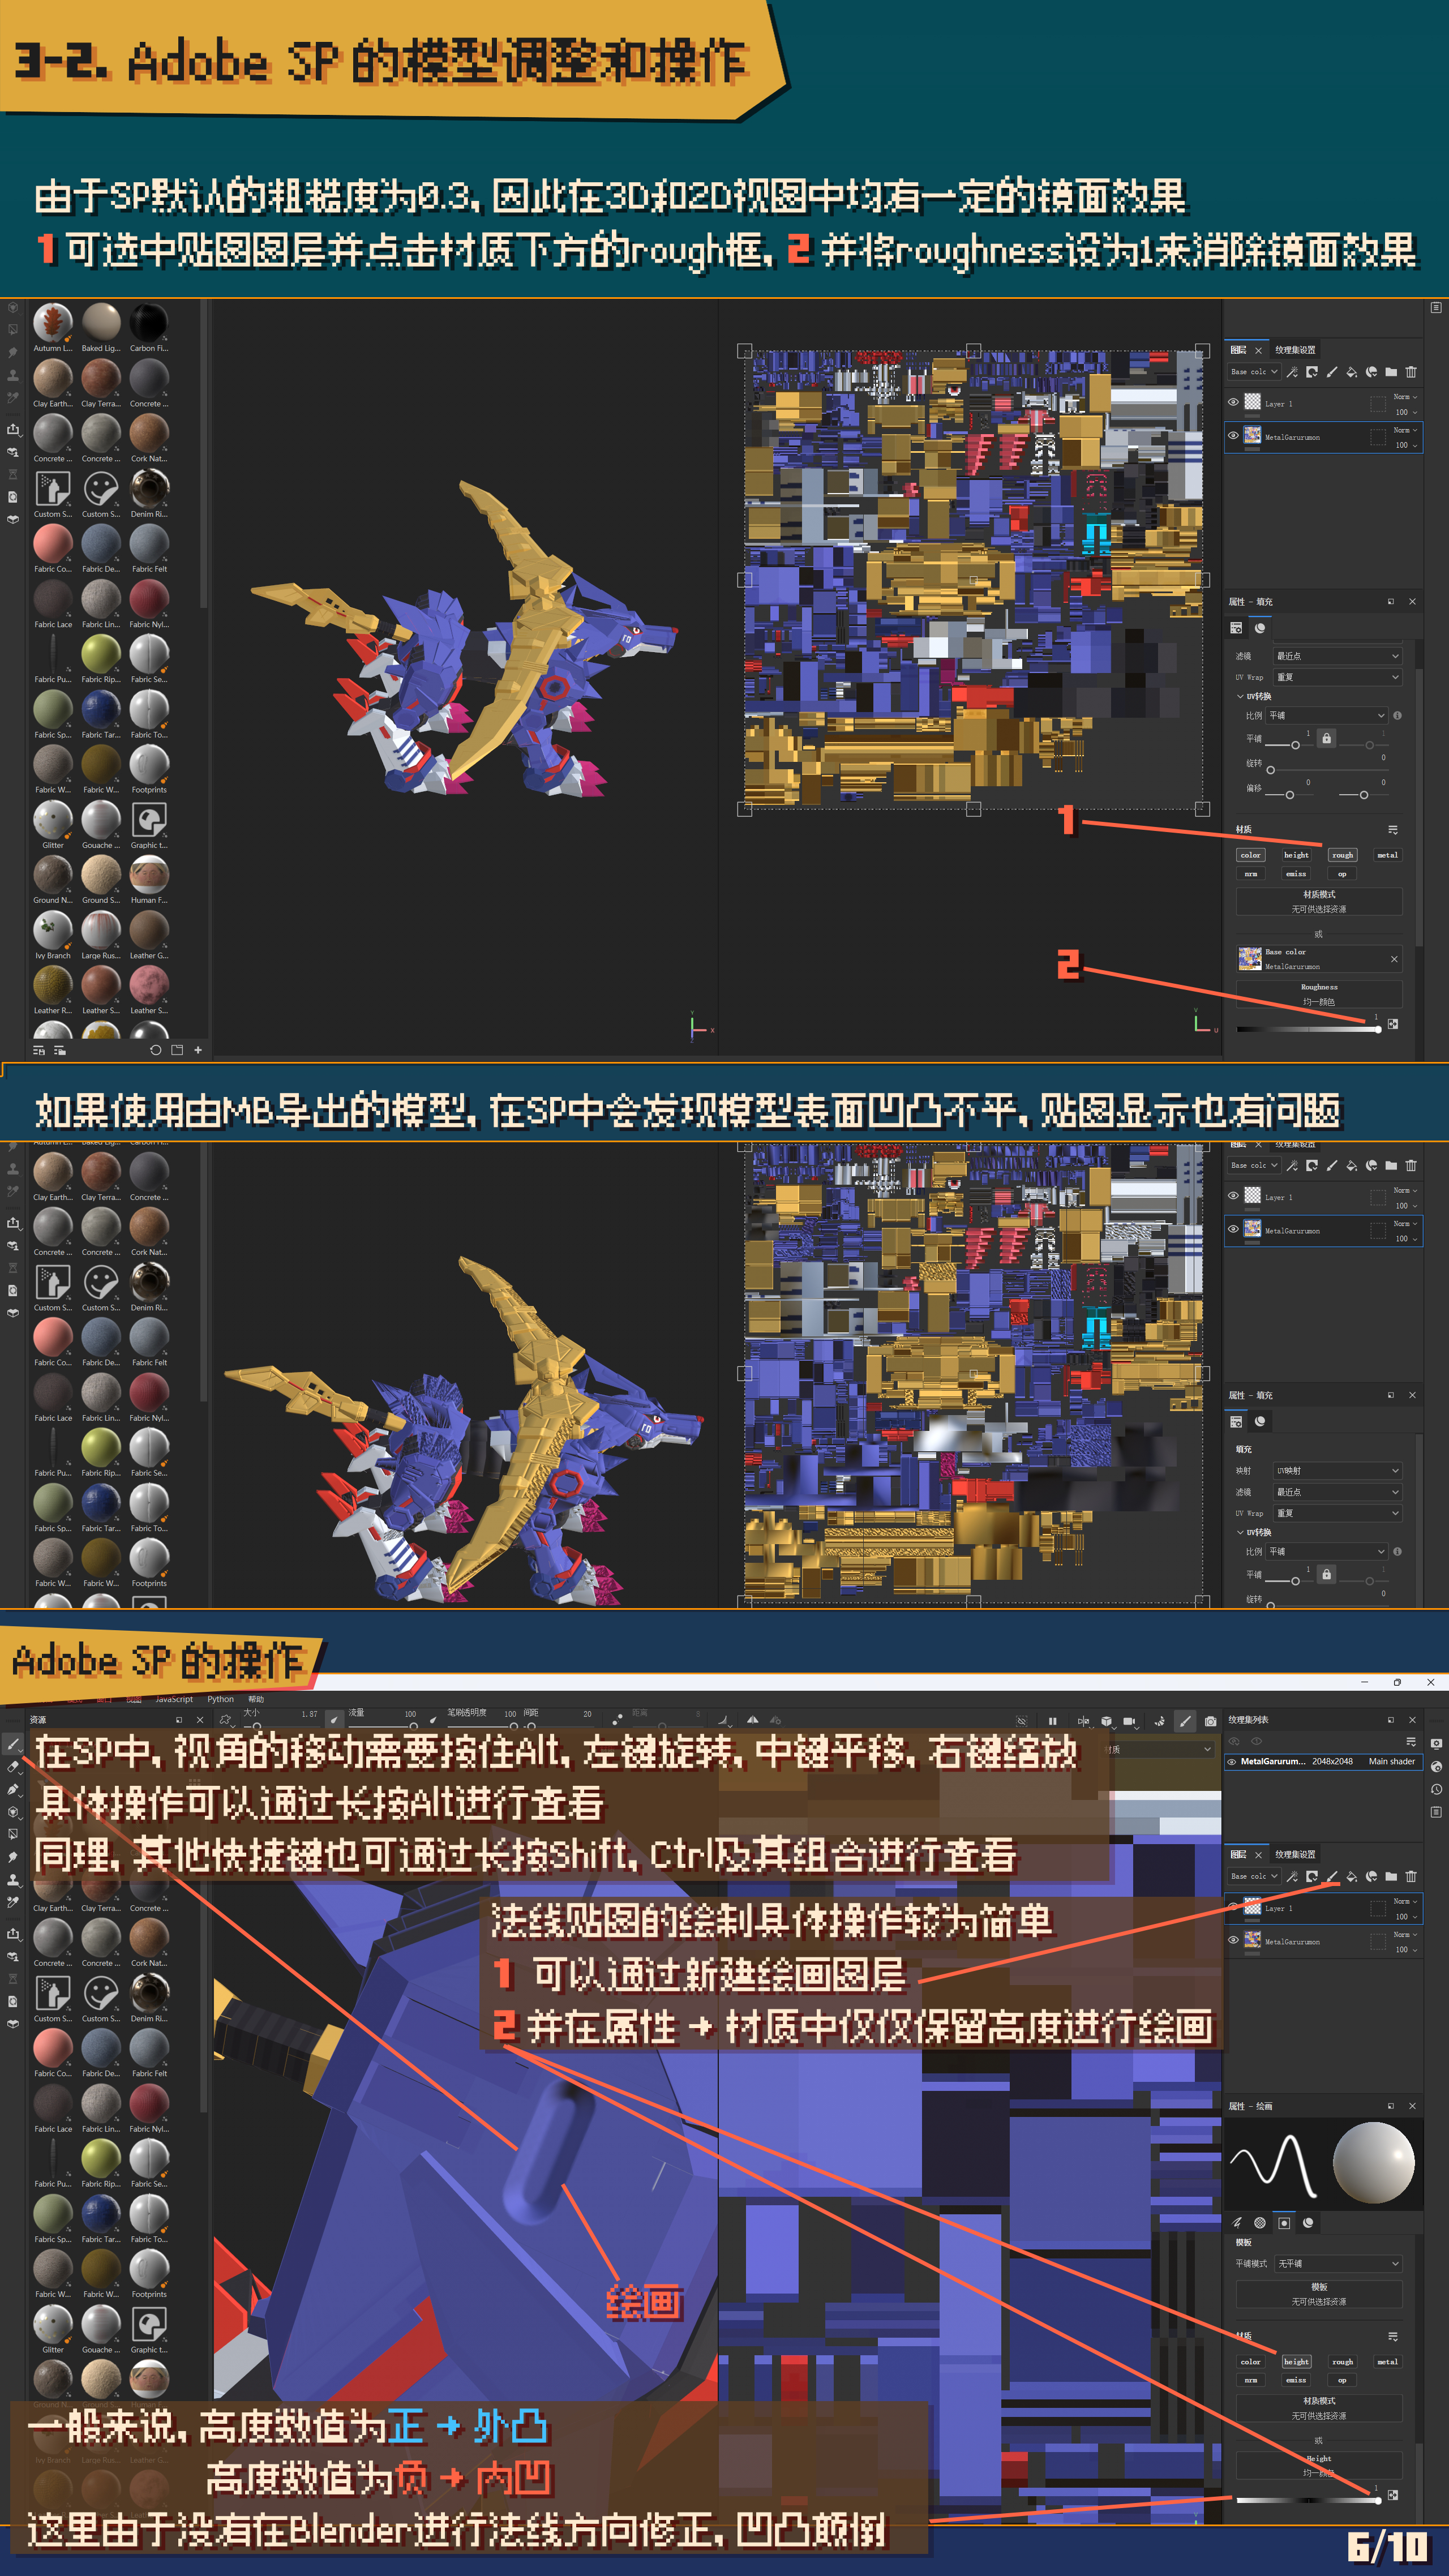
Task: Open 平铺模式 无平铺 dropdown in 属性-绘画
Action: [1339, 2264]
